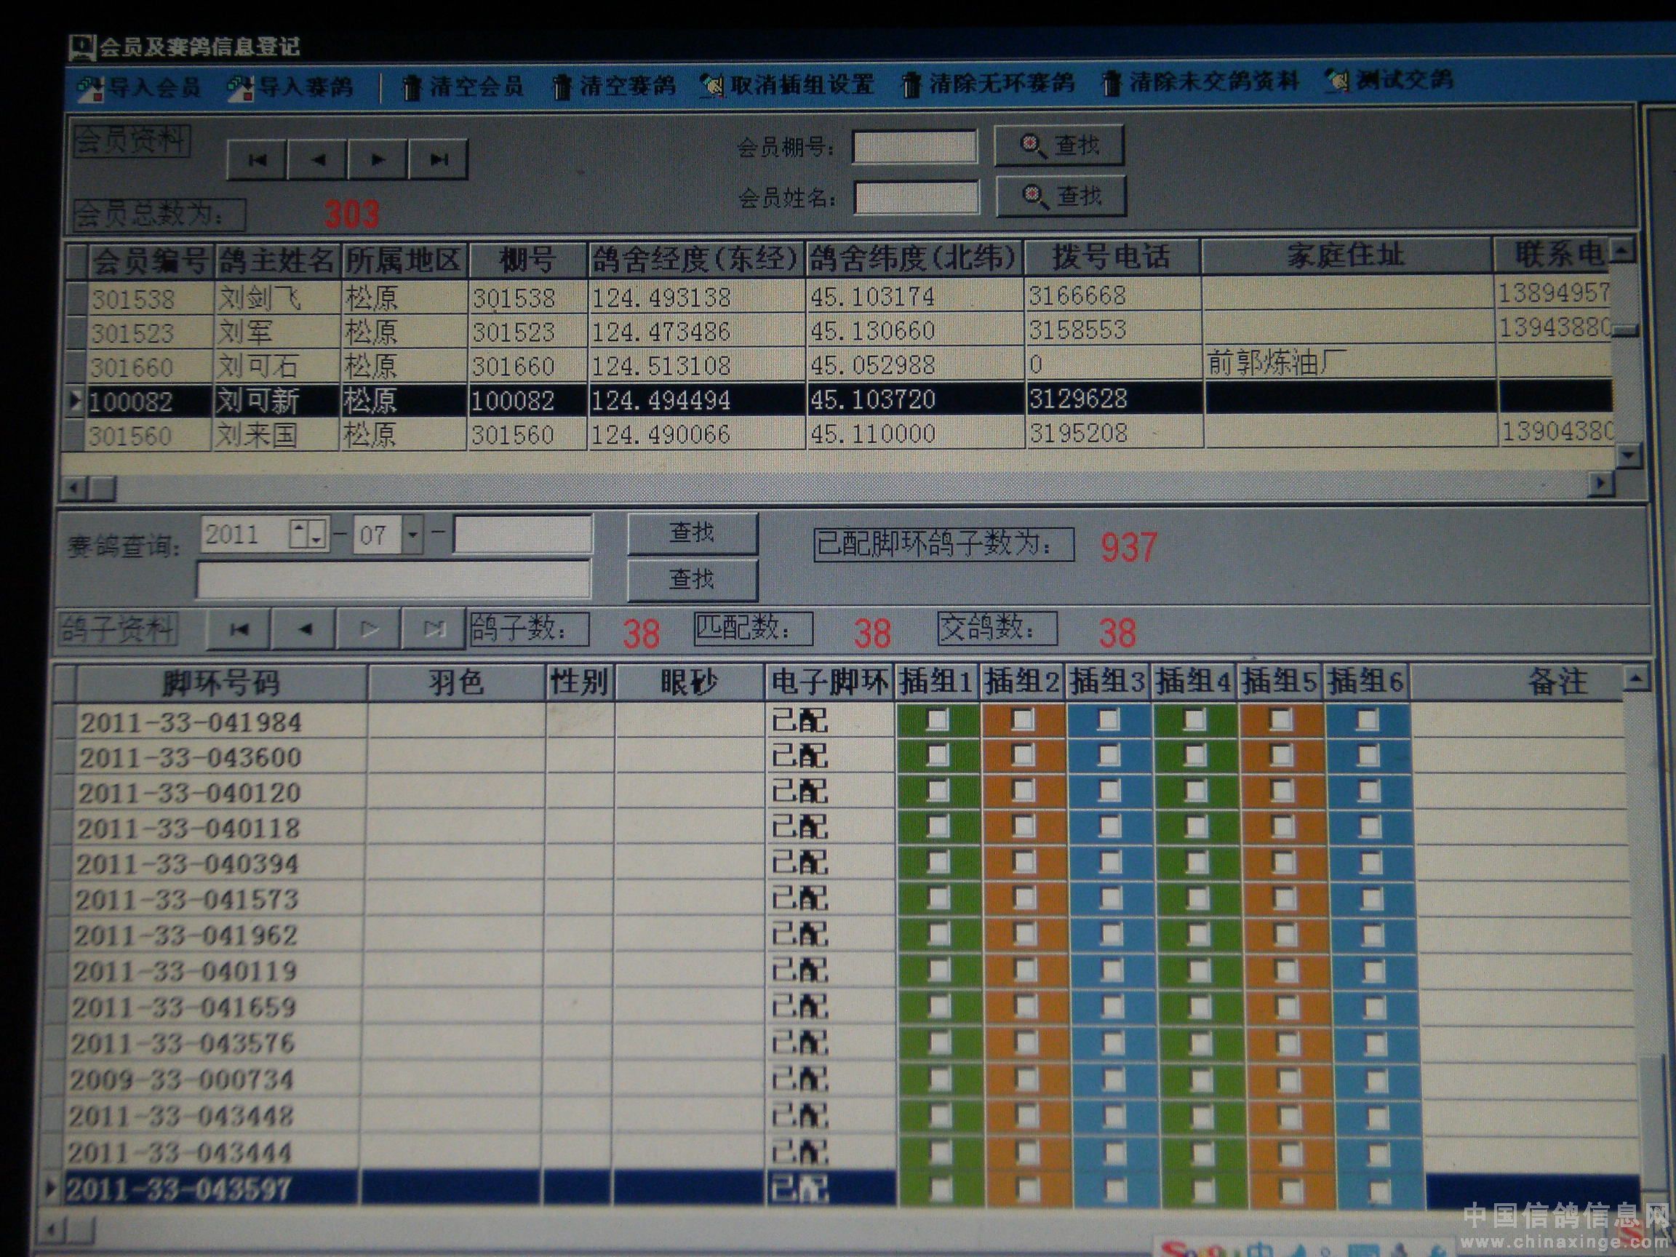Click the 取消插组设置 toolbar icon
Image resolution: width=1676 pixels, height=1257 pixels.
click(712, 86)
